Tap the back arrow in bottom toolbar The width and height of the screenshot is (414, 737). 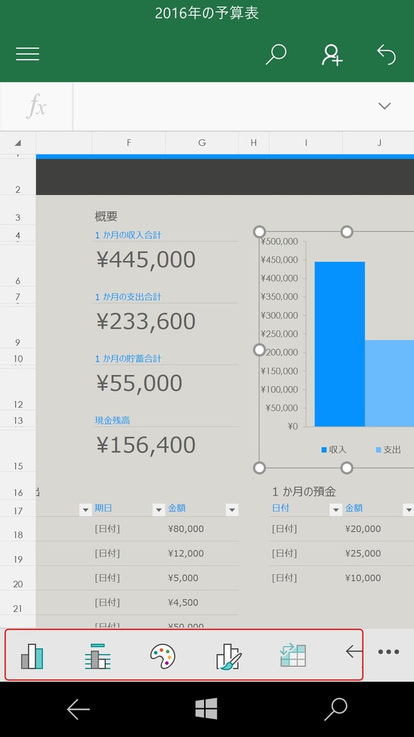pos(354,651)
